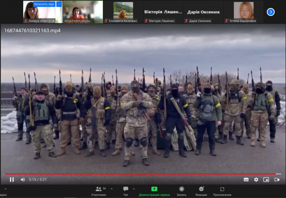Select Anna Fedoryshyna's video thumbnail
The image size is (286, 198).
point(83,12)
